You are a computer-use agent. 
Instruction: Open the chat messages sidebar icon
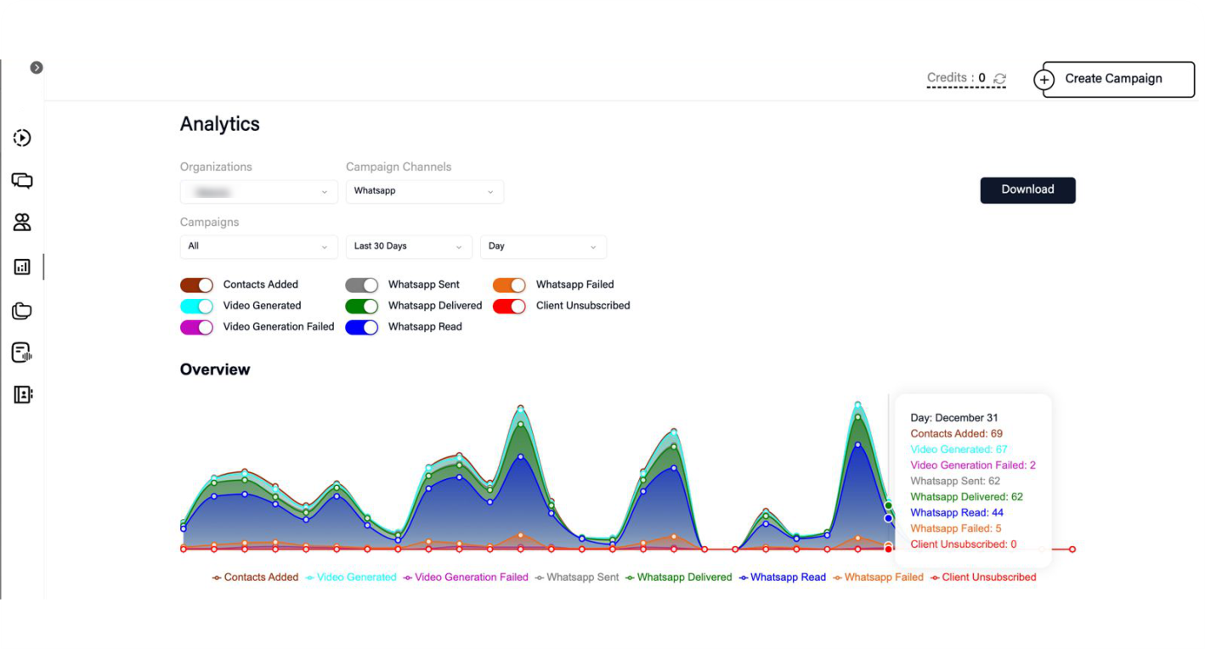coord(22,181)
